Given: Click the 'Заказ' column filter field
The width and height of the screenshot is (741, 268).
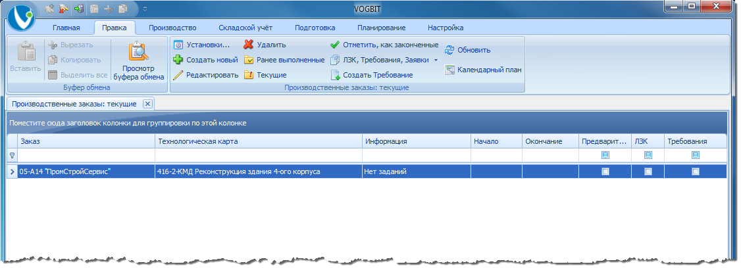Looking at the screenshot, I should coord(86,156).
